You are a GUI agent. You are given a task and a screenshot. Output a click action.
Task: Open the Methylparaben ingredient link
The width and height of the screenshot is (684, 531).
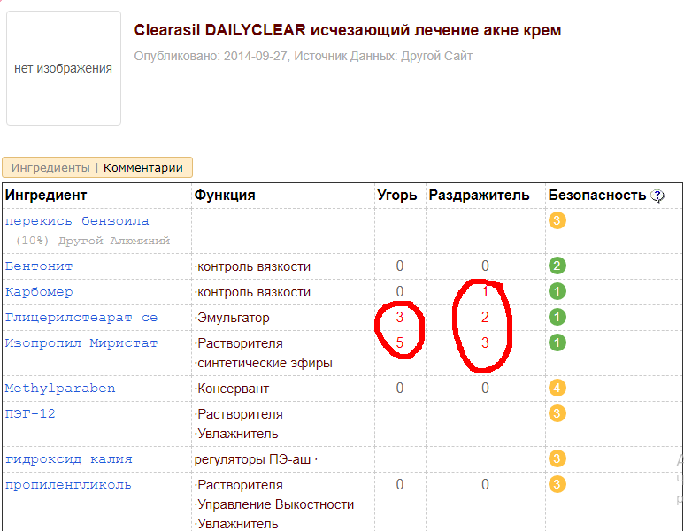[x=60, y=389]
